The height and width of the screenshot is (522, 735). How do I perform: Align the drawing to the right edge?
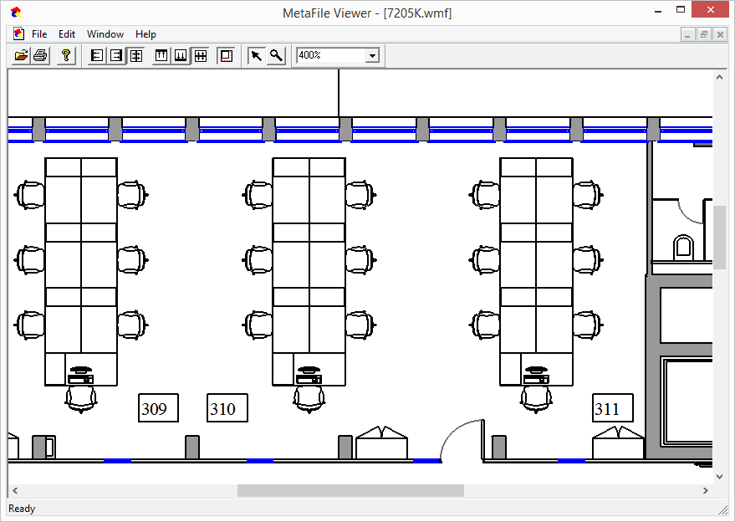coord(116,55)
